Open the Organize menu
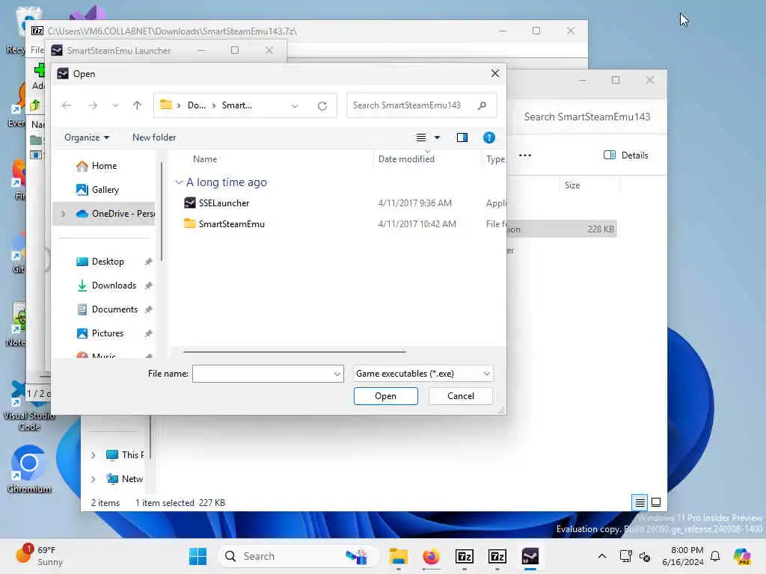 coord(87,138)
